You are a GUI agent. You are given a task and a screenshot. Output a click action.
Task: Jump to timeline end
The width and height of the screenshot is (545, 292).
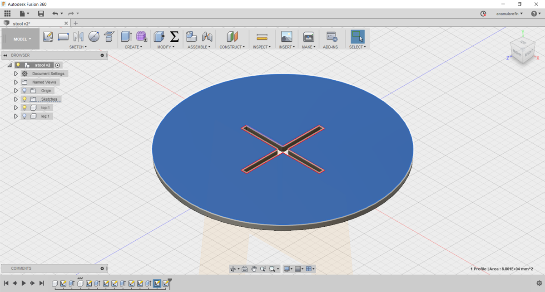click(x=41, y=283)
